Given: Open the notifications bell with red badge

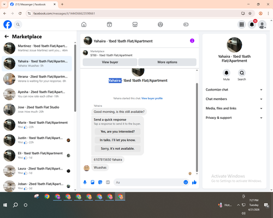Looking at the screenshot, I should 252,25.
